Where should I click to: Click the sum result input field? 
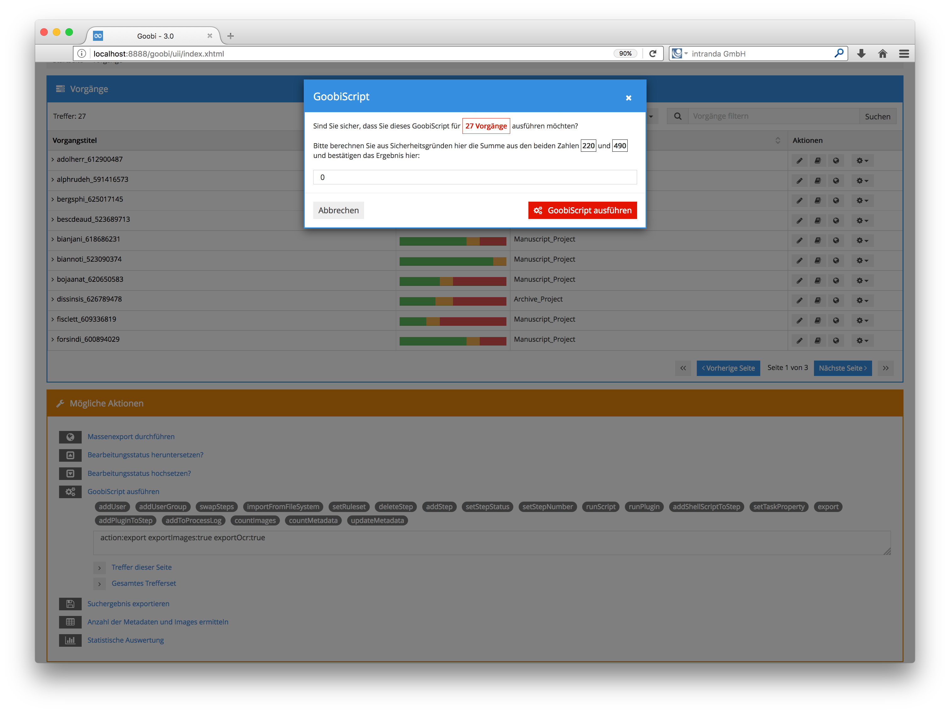[x=475, y=177]
